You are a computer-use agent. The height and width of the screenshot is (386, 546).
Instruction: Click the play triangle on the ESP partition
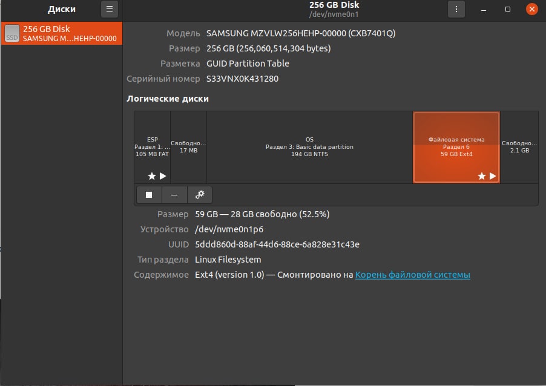coord(163,176)
